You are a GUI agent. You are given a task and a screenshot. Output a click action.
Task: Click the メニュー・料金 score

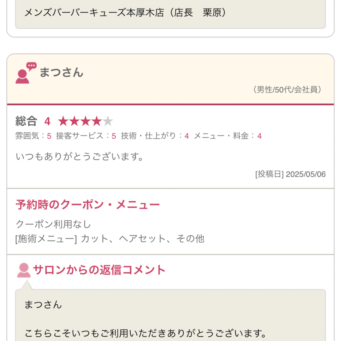[x=259, y=136]
